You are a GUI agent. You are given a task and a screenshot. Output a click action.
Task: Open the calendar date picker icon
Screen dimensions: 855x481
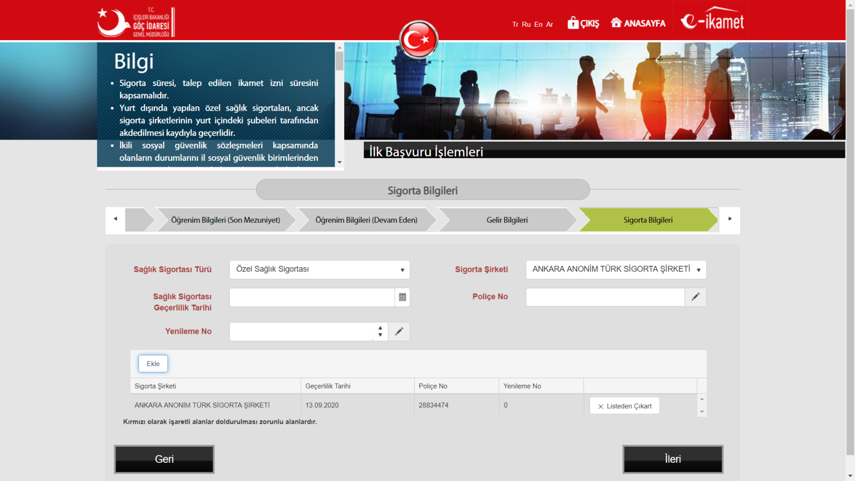[402, 297]
